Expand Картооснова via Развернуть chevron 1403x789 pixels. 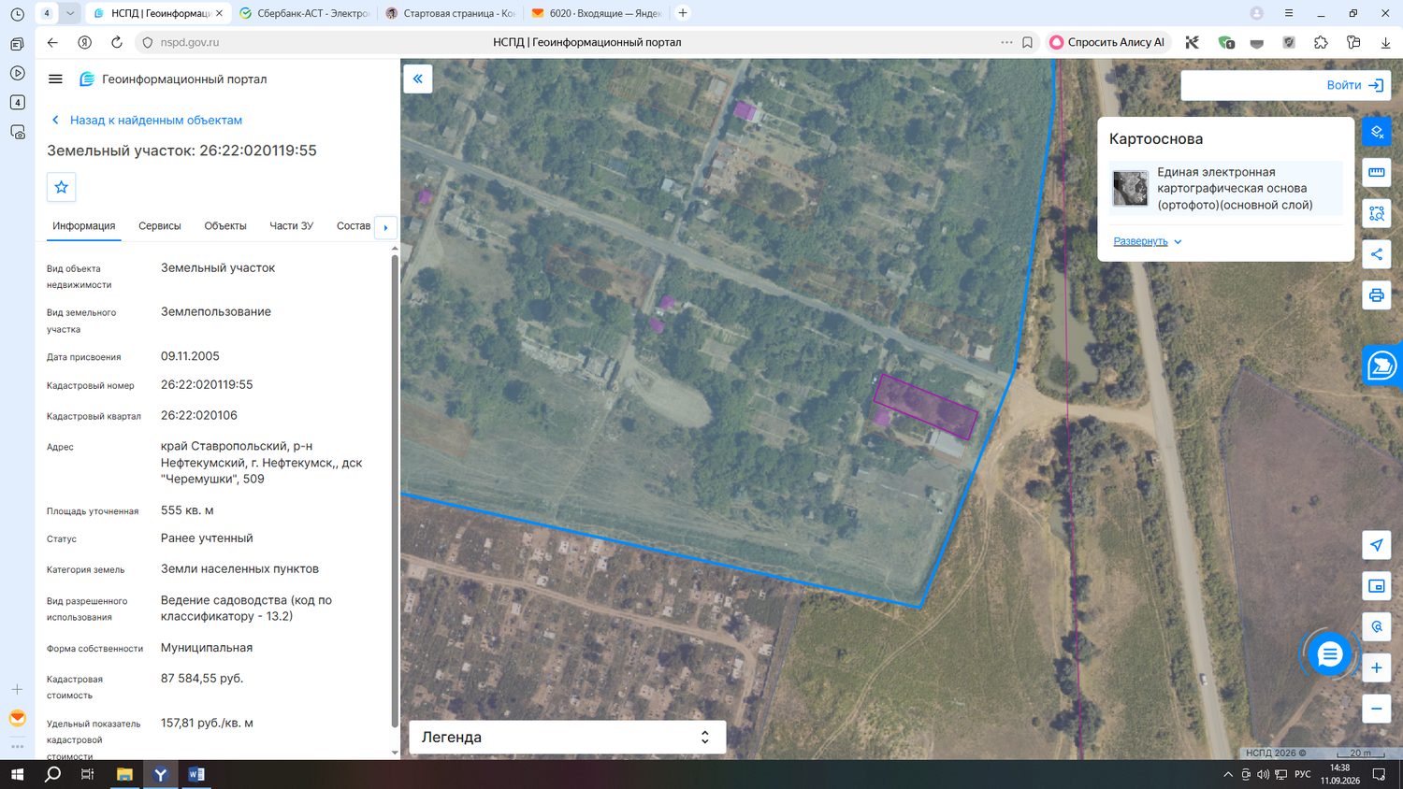click(1148, 241)
